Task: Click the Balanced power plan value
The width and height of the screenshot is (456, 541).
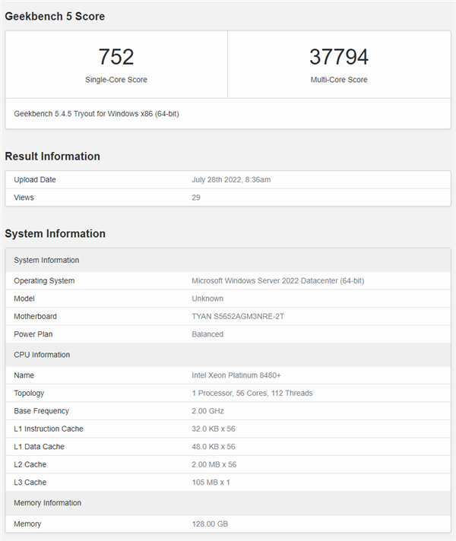Action: (x=207, y=334)
